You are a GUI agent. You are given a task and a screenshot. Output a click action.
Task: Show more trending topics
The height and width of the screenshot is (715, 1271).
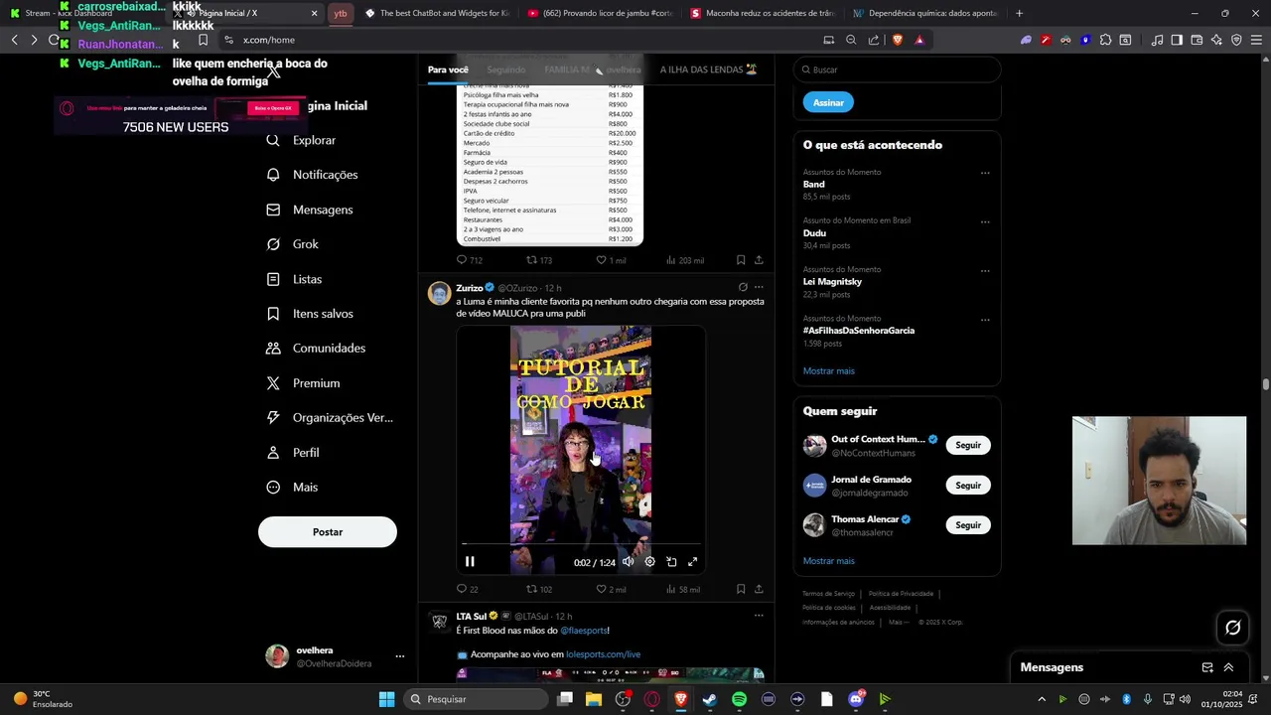828,370
